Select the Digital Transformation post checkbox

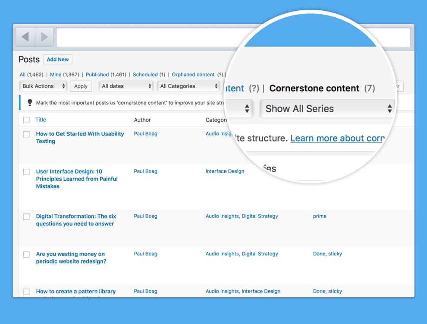coord(26,217)
